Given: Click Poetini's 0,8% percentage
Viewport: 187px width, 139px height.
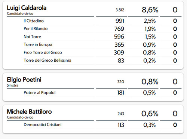Looking at the screenshot, I should pyautogui.click(x=150, y=82).
